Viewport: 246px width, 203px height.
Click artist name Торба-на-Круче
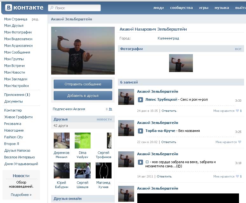point(160,131)
